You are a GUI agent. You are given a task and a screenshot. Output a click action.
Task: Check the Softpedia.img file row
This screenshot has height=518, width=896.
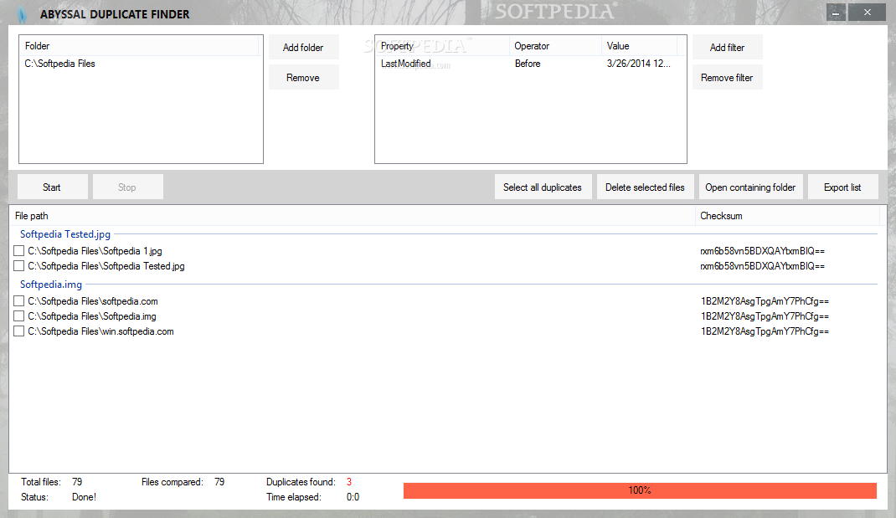[x=19, y=316]
